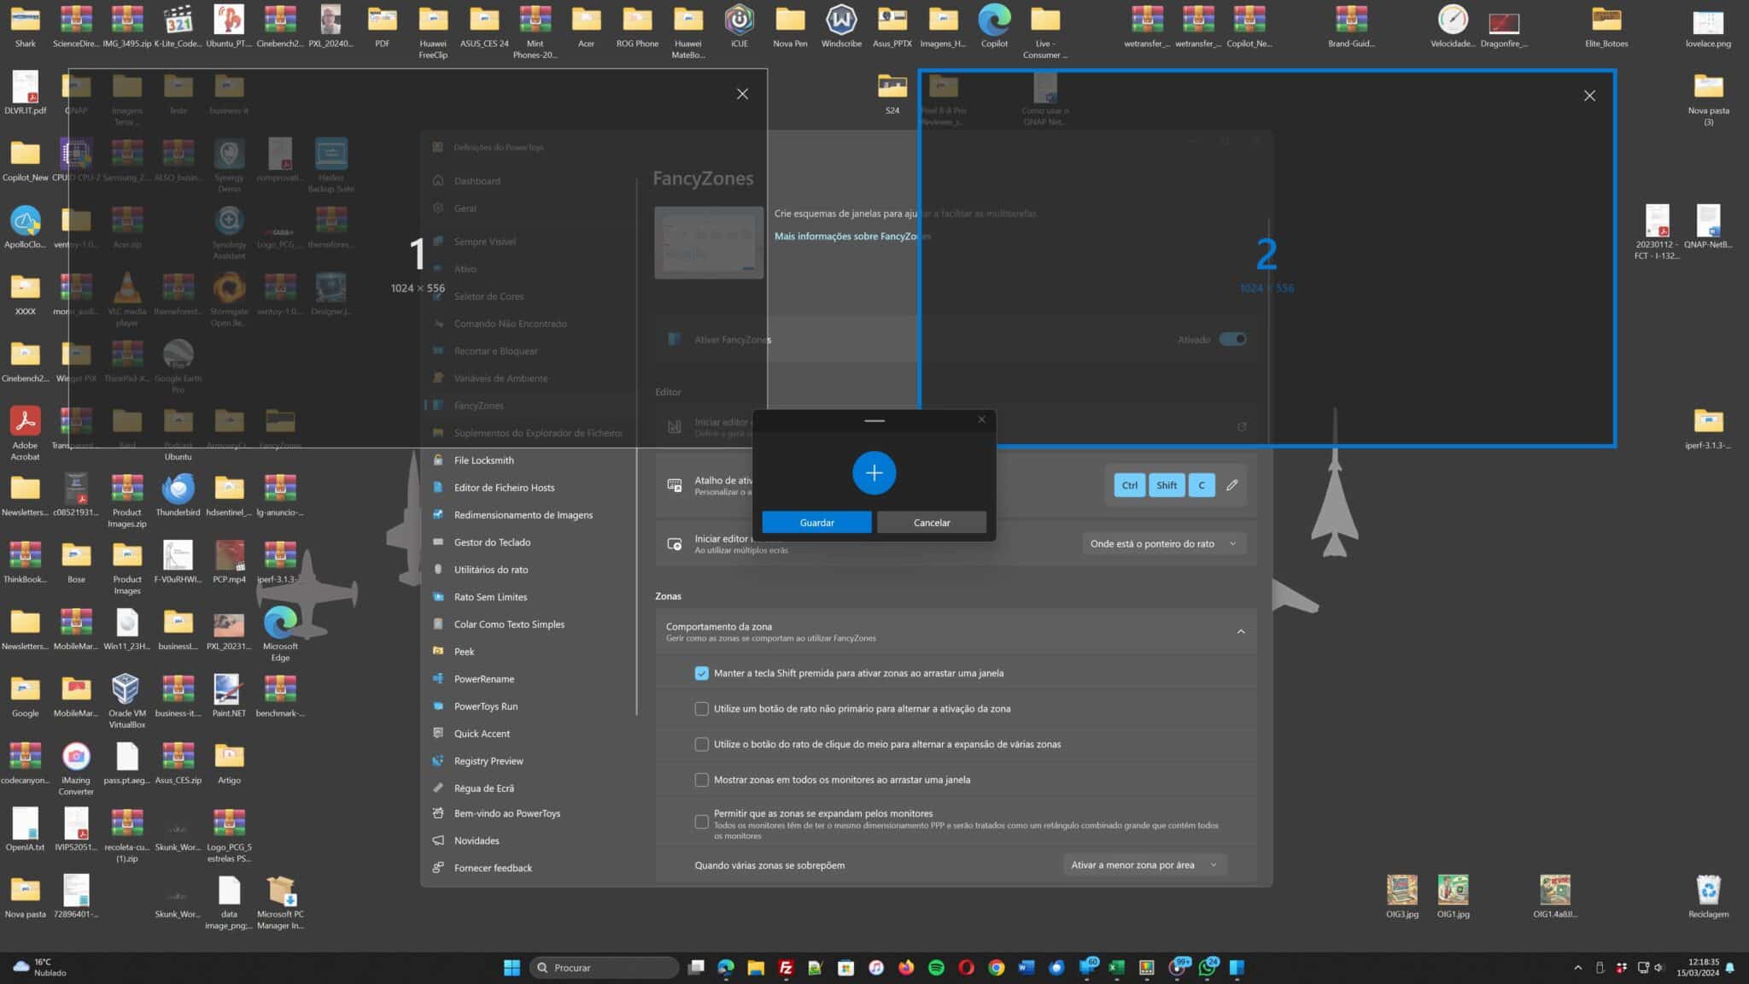1749x984 pixels.
Task: Select PowerToys Run in the sidebar
Action: click(485, 706)
